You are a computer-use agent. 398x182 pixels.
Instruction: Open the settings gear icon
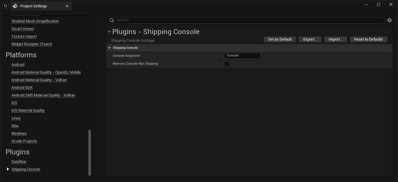[389, 20]
